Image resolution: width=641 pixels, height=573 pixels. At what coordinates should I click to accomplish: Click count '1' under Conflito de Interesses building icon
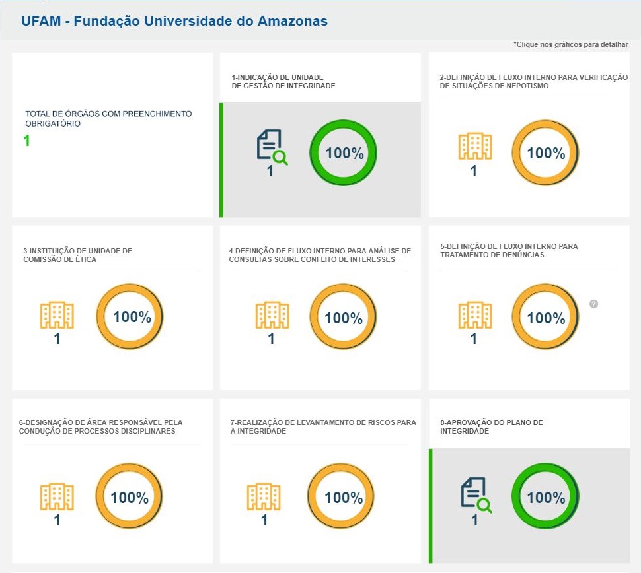(271, 338)
